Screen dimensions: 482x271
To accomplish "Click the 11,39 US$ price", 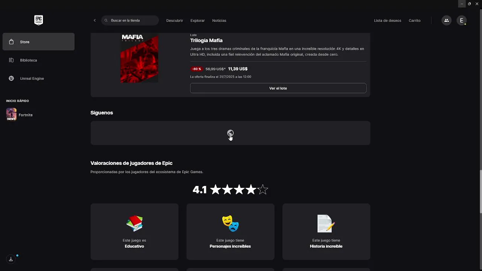I will click(238, 69).
